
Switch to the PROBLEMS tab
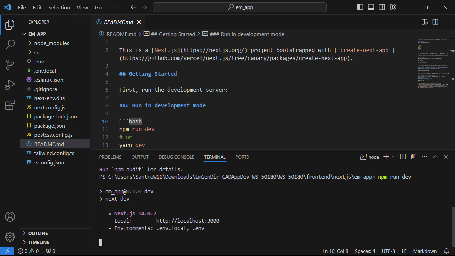tap(110, 157)
